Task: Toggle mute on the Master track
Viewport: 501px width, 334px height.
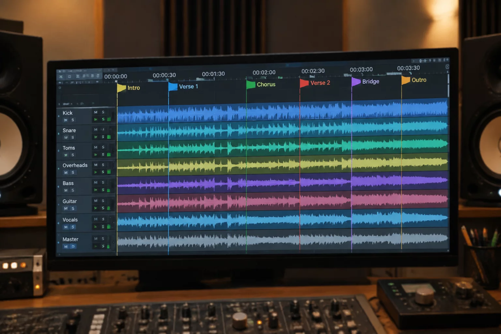Action: tap(66, 247)
